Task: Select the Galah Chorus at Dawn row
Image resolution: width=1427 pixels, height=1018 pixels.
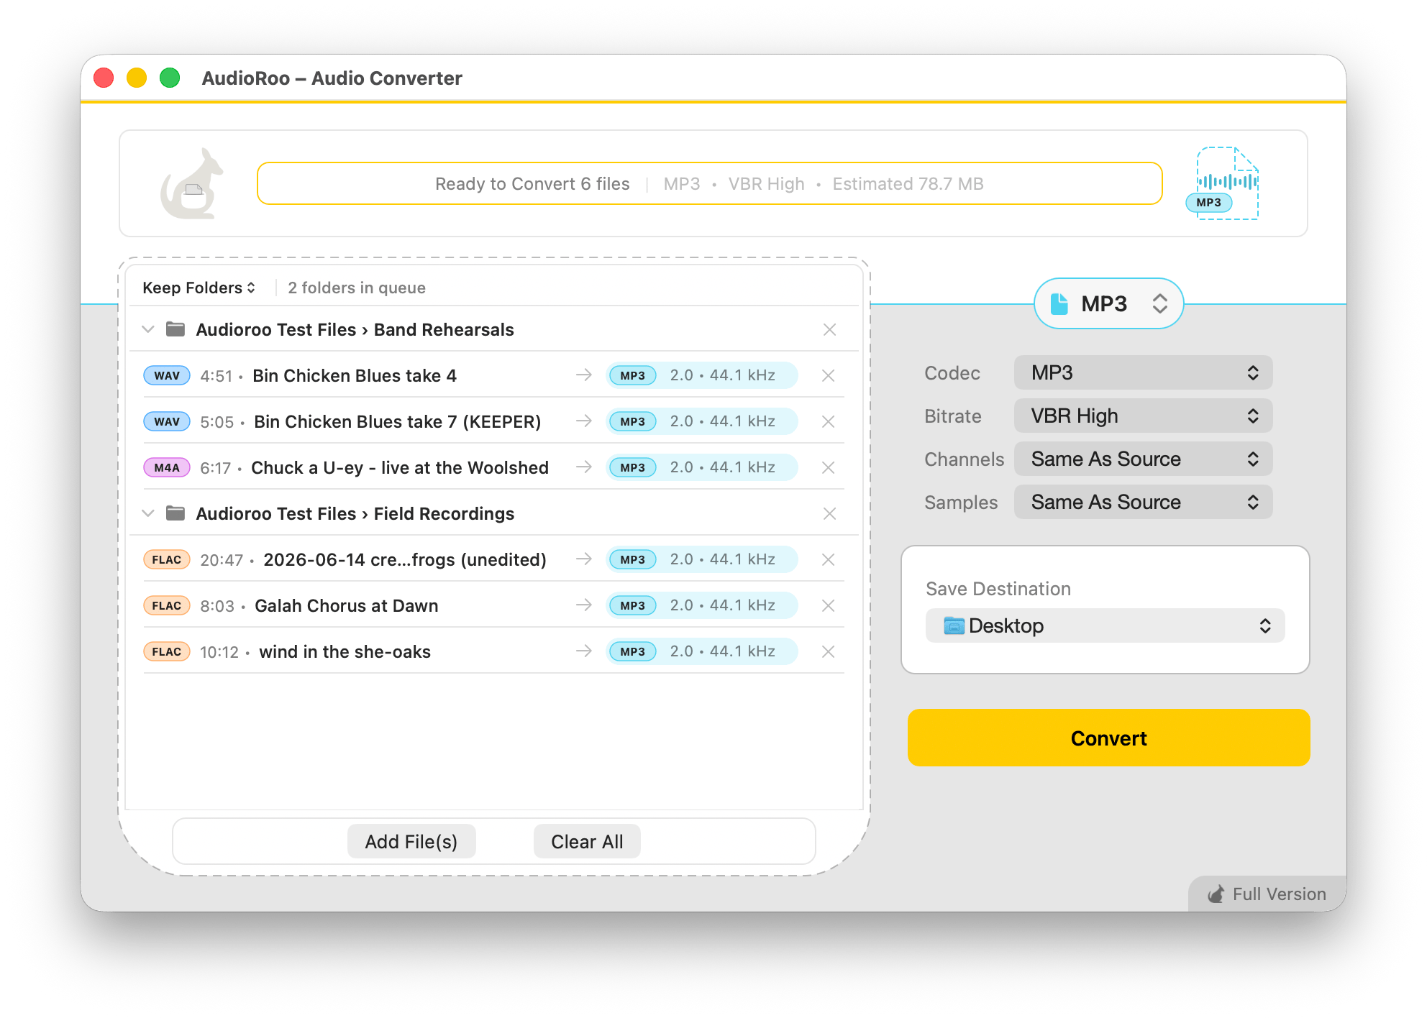Action: pyautogui.click(x=493, y=605)
